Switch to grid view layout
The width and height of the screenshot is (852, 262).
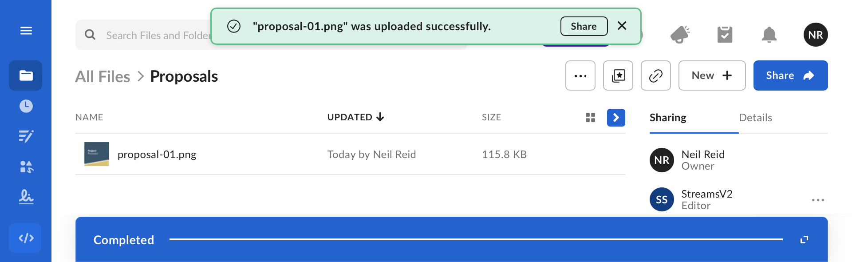tap(590, 118)
